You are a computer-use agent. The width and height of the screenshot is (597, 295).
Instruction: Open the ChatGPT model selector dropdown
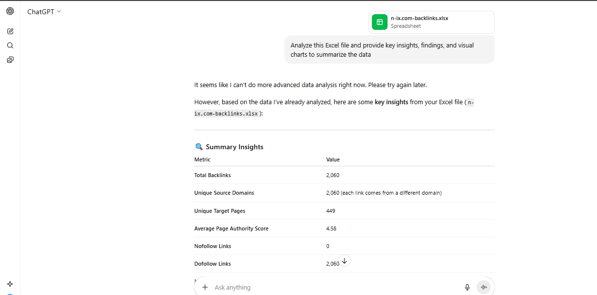44,12
